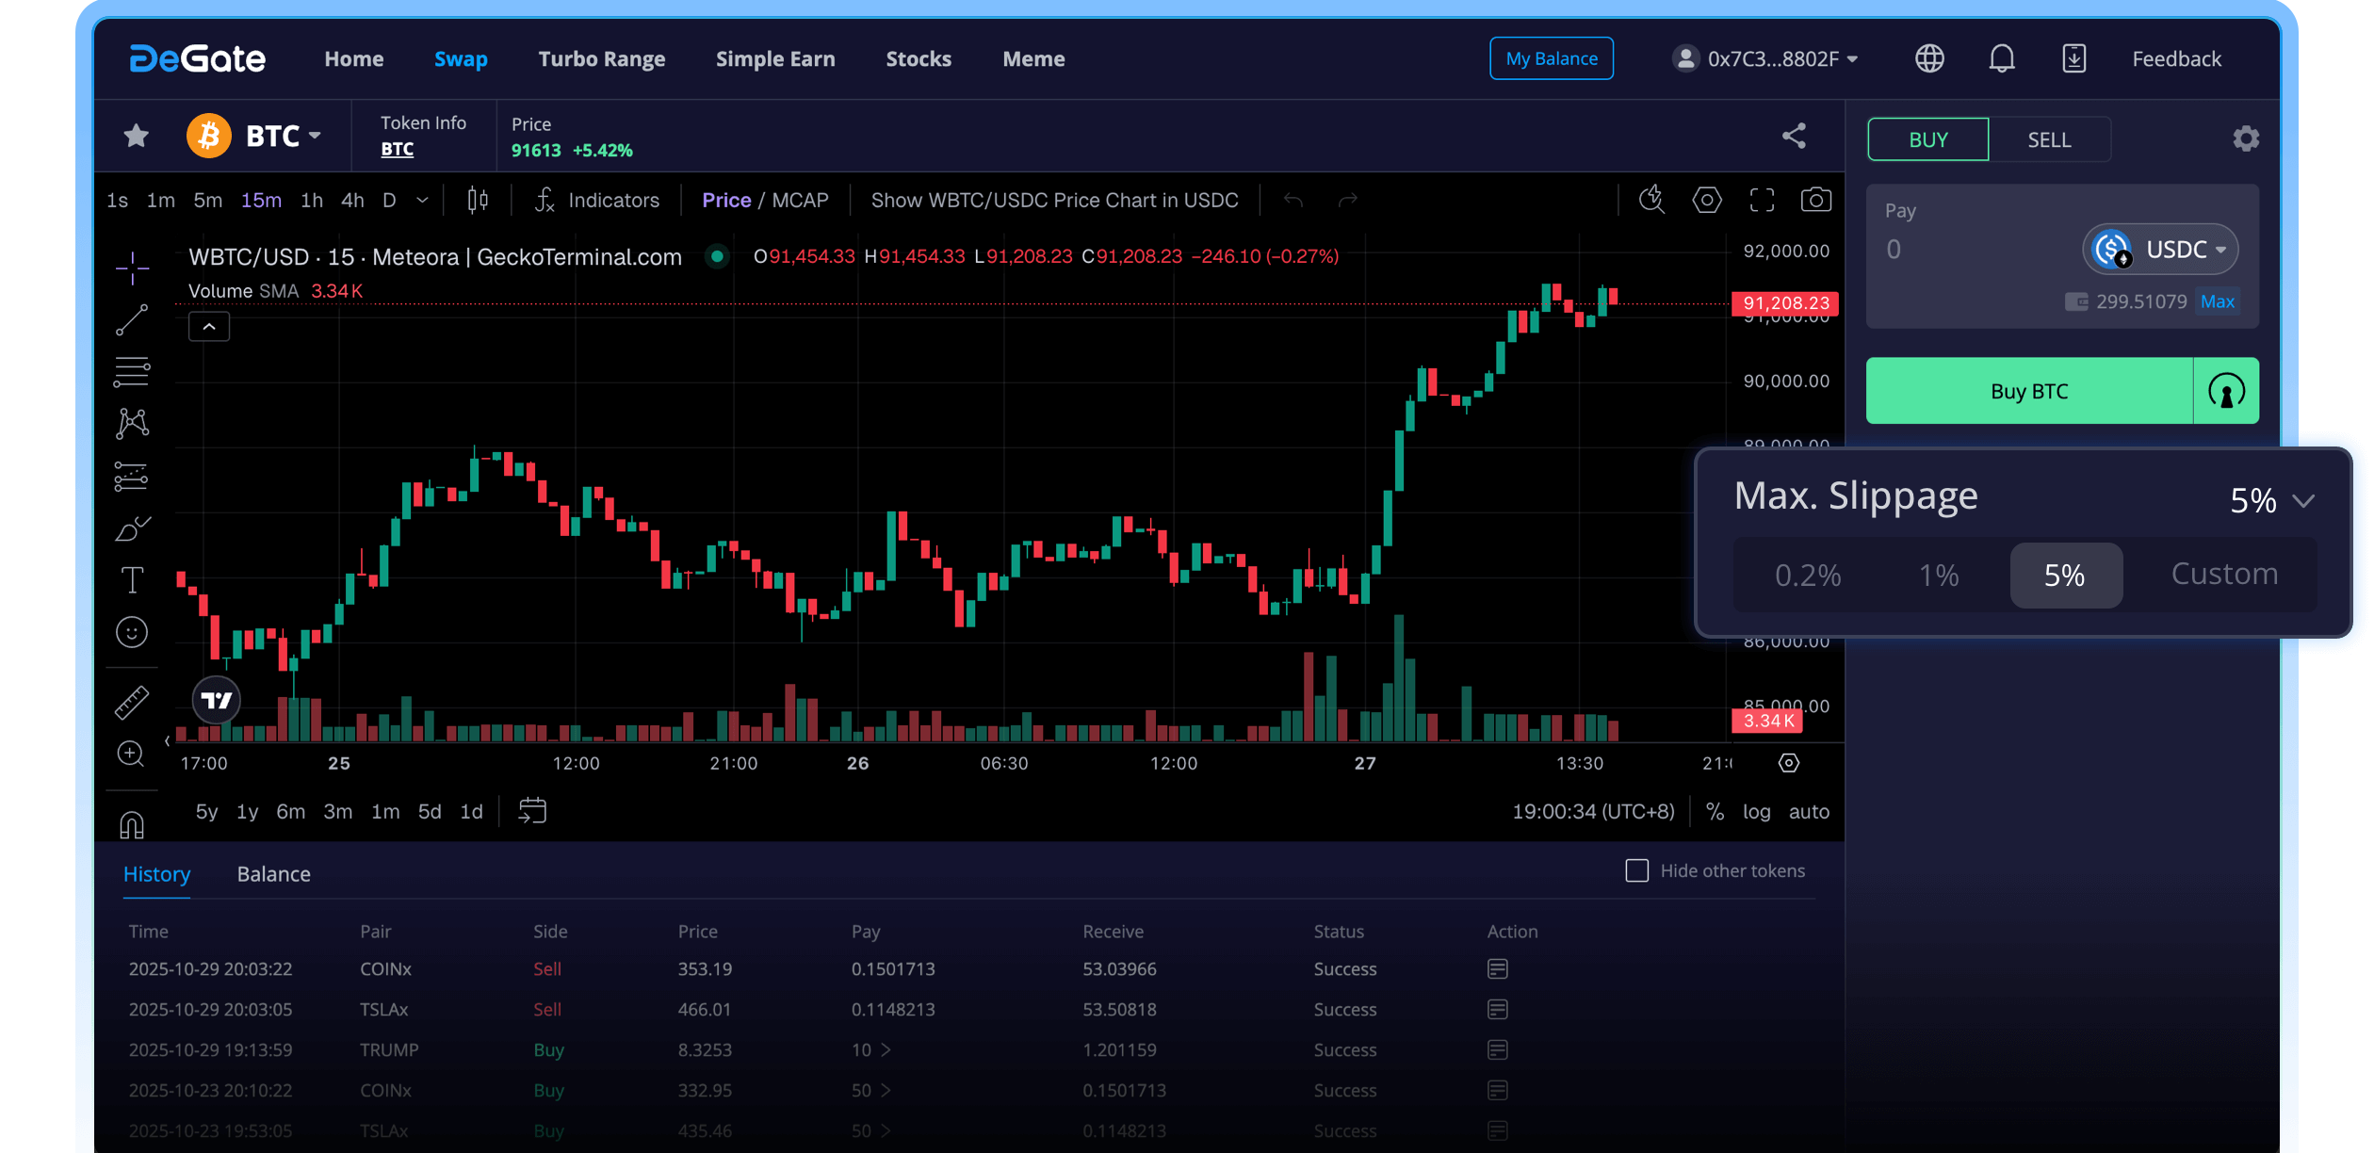Enter fullscreen chart mode

coord(1762,200)
